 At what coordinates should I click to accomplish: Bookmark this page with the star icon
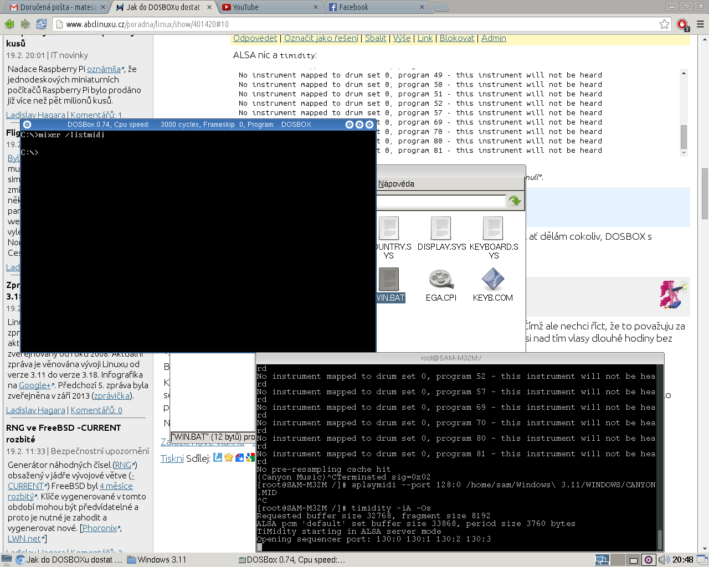point(664,24)
